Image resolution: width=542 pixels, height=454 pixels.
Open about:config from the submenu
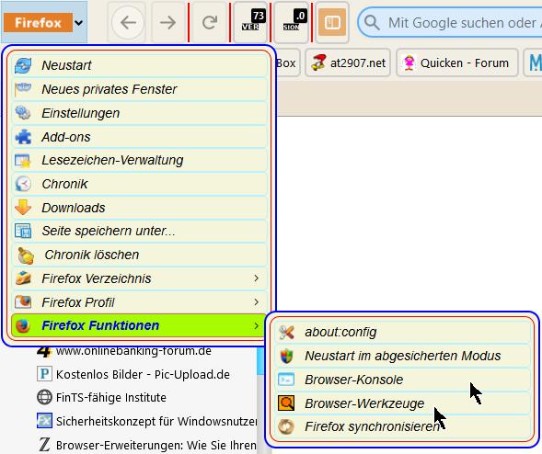tap(403, 332)
